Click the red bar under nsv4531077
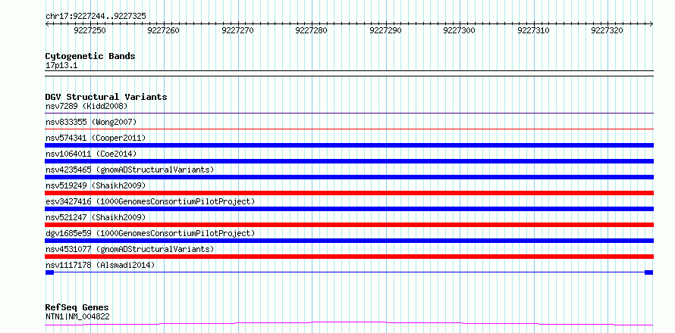The width and height of the screenshot is (675, 333). (350, 257)
